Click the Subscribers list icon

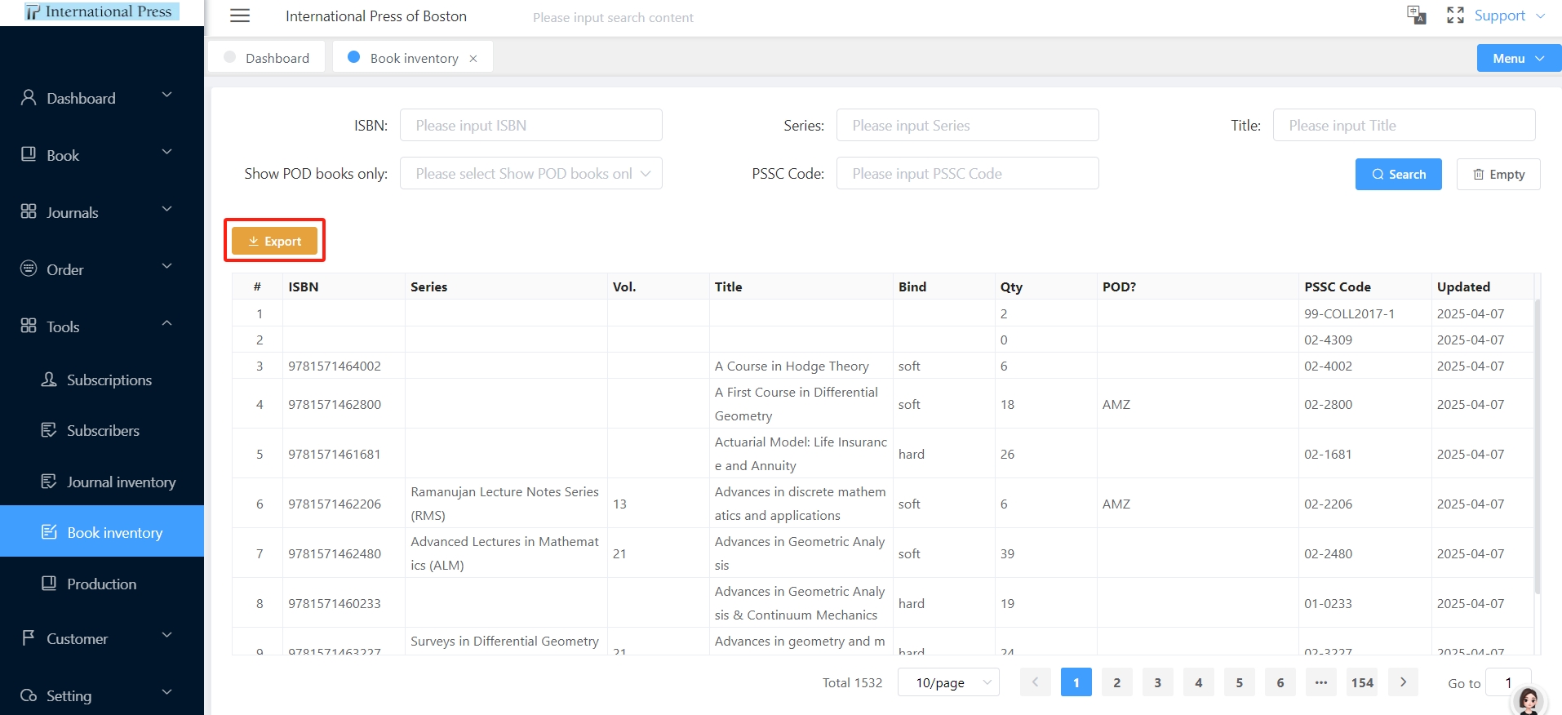49,430
